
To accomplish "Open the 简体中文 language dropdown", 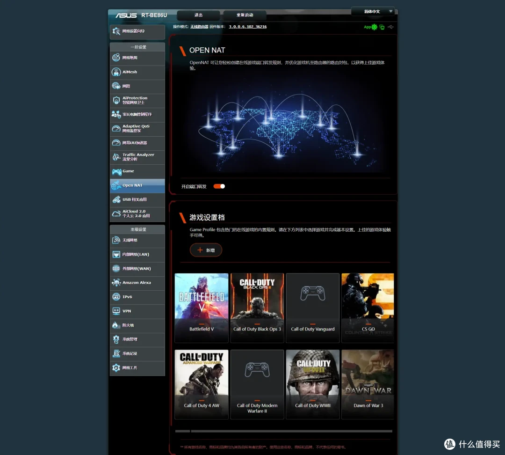I will coord(373,12).
